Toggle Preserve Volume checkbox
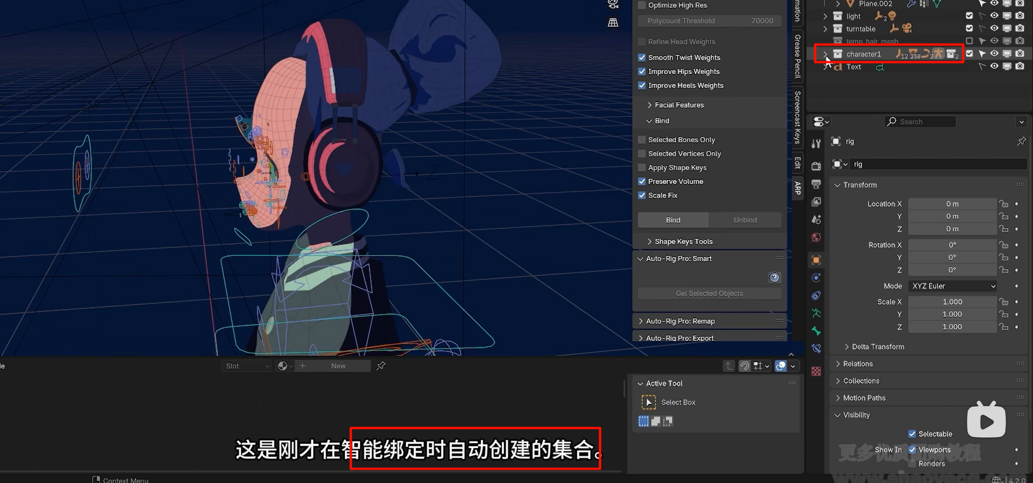The image size is (1033, 483). [642, 182]
